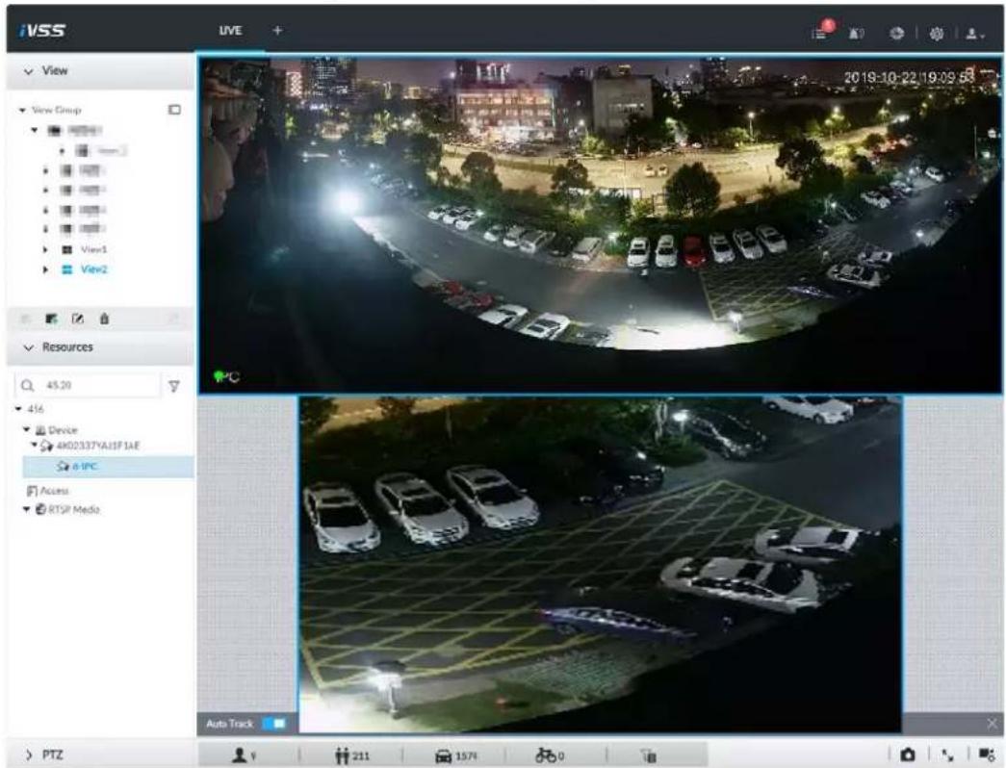The width and height of the screenshot is (1006, 768).
Task: Collapse the View panel section
Action: coord(28,71)
